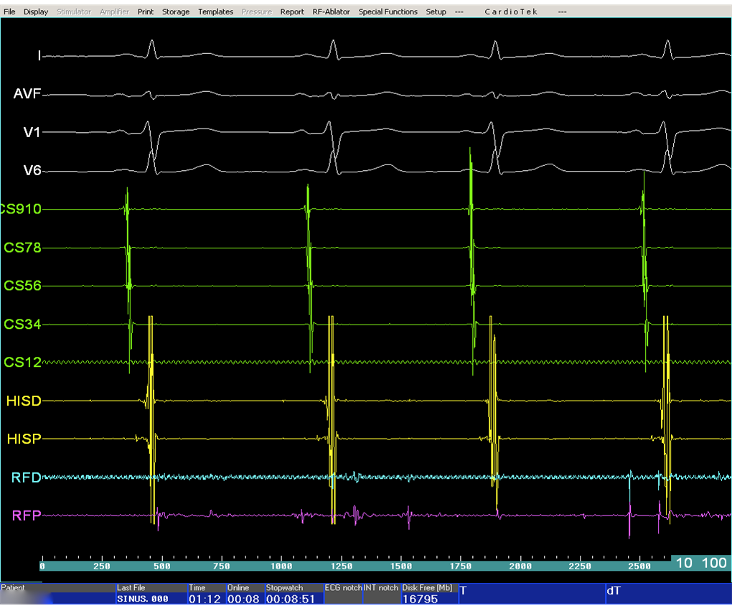Viewport: 732px width, 606px height.
Task: Open the File menu
Action: pyautogui.click(x=9, y=11)
